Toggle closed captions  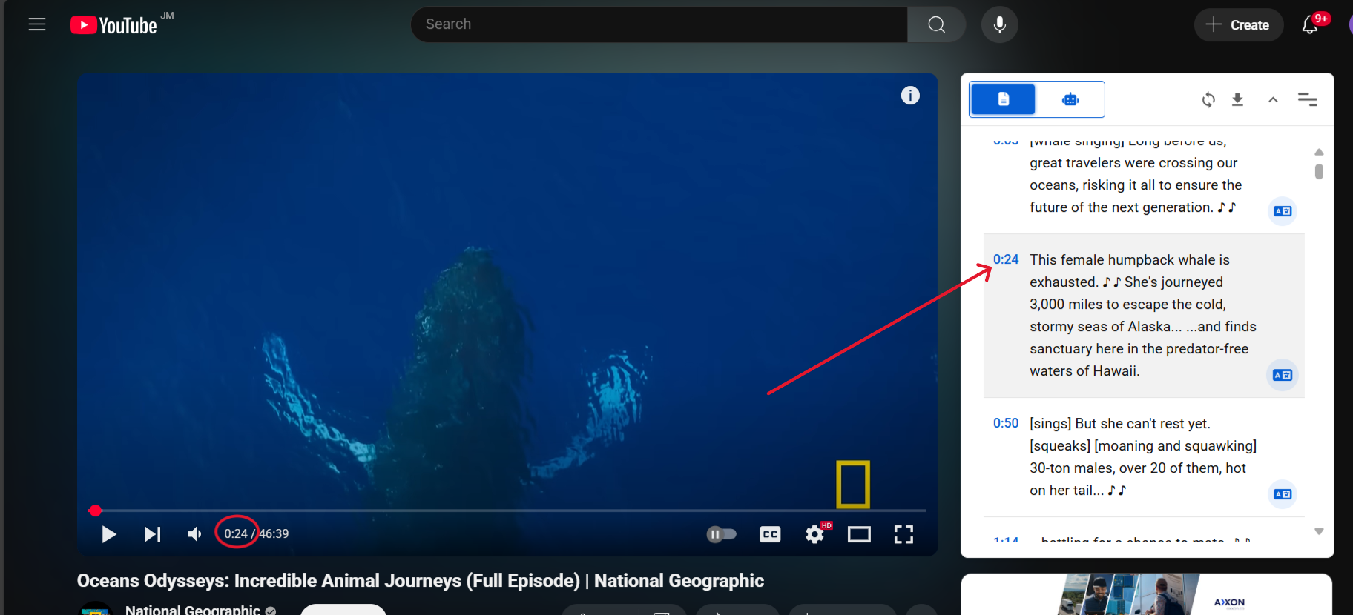(770, 534)
